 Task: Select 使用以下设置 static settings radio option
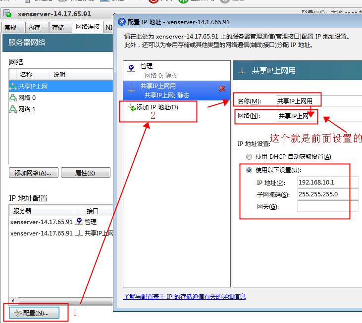(x=249, y=170)
